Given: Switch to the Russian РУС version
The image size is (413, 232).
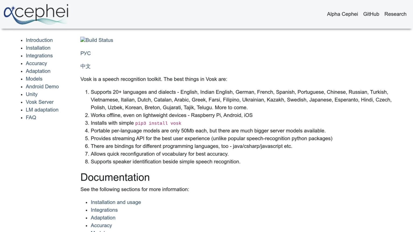Looking at the screenshot, I should point(86,53).
